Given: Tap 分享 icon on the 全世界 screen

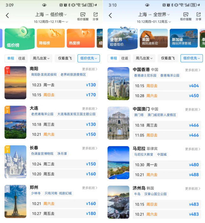Looking at the screenshot, I should (198, 17).
